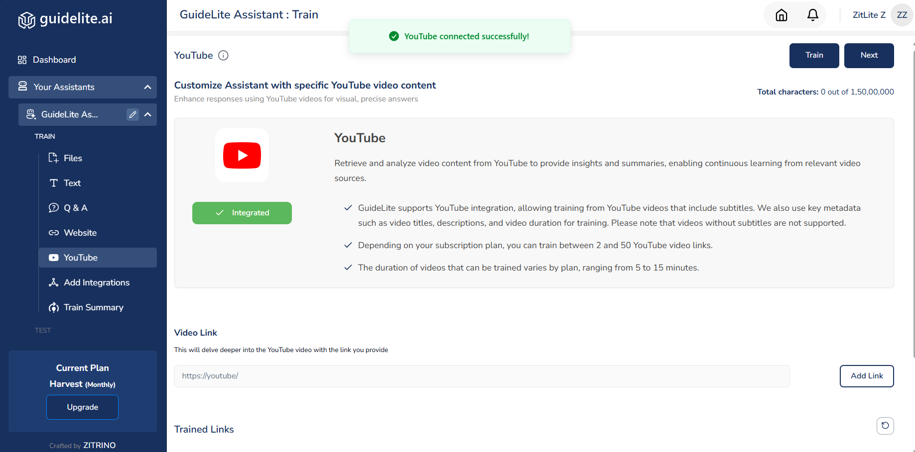This screenshot has height=452, width=915.
Task: Focus the Video Link URL field
Action: tap(482, 376)
